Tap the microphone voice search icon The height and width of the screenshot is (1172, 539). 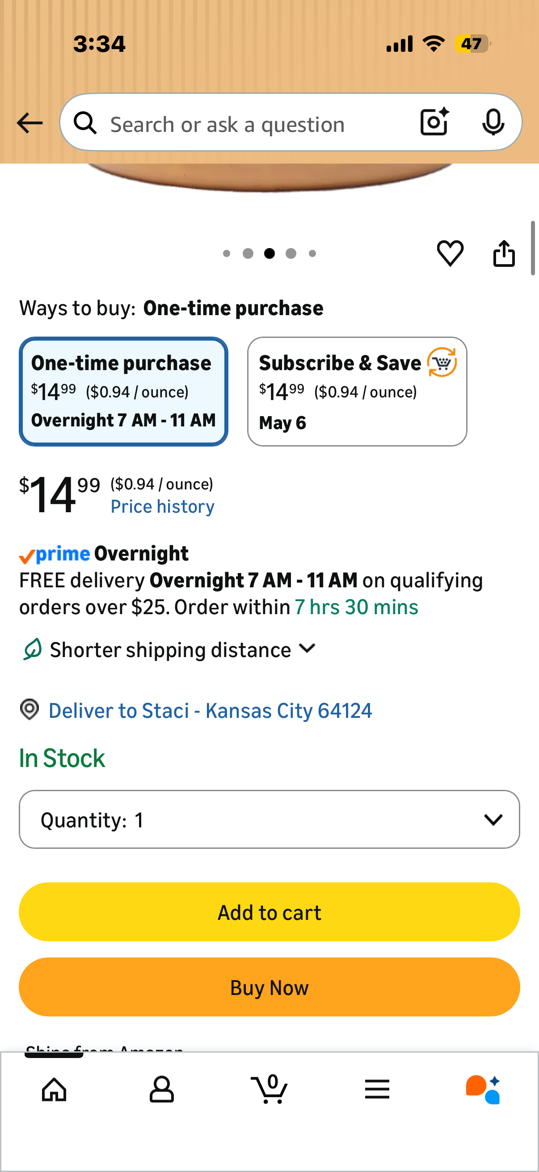pos(493,122)
